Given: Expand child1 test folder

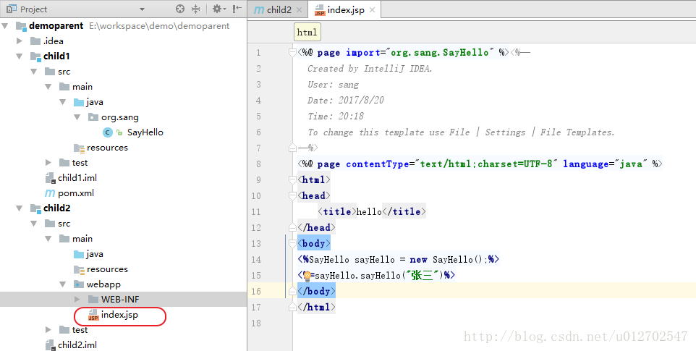Looking at the screenshot, I should [x=48, y=163].
